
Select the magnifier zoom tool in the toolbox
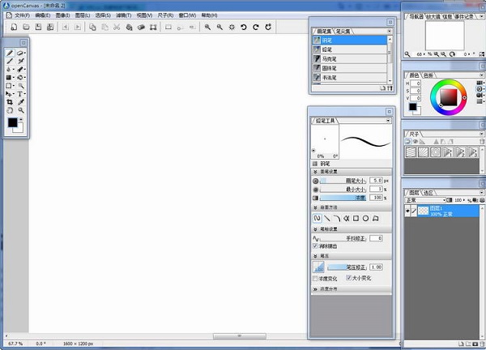pyautogui.click(x=21, y=110)
